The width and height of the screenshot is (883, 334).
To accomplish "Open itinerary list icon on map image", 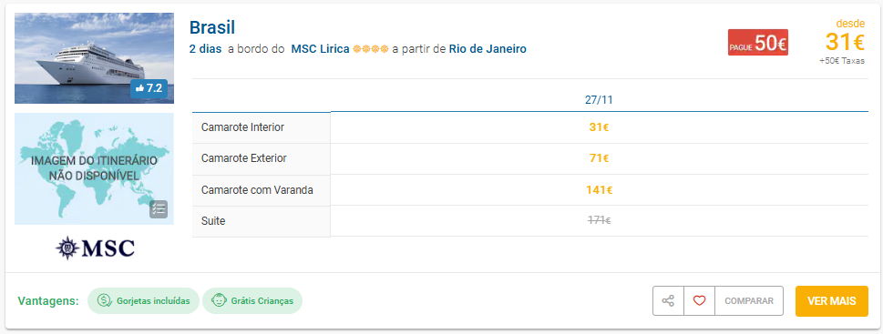I will 159,208.
